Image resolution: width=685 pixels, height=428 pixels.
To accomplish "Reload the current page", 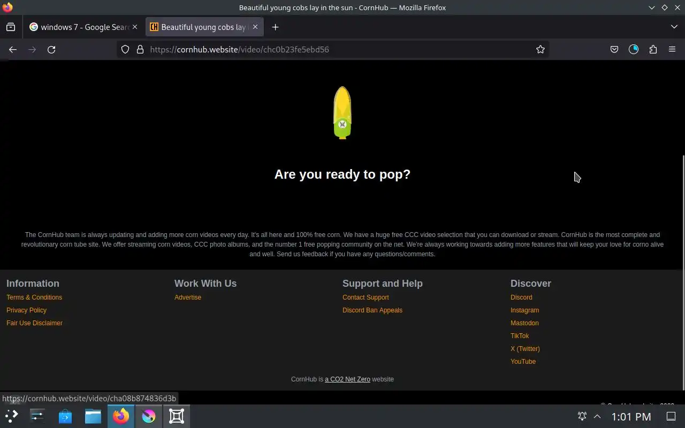I will tap(51, 49).
